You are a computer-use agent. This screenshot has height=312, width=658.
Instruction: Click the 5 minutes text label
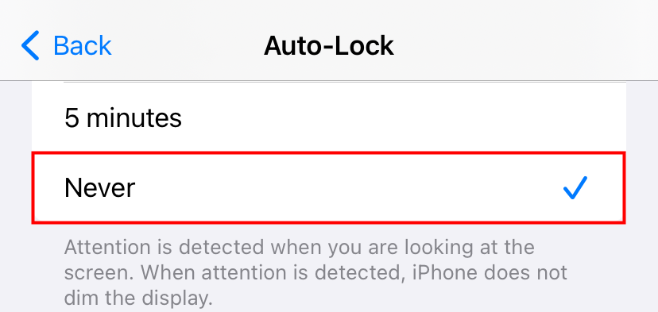(x=123, y=117)
